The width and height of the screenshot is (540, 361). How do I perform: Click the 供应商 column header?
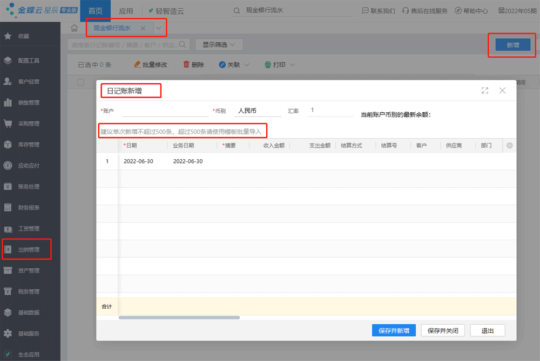454,146
